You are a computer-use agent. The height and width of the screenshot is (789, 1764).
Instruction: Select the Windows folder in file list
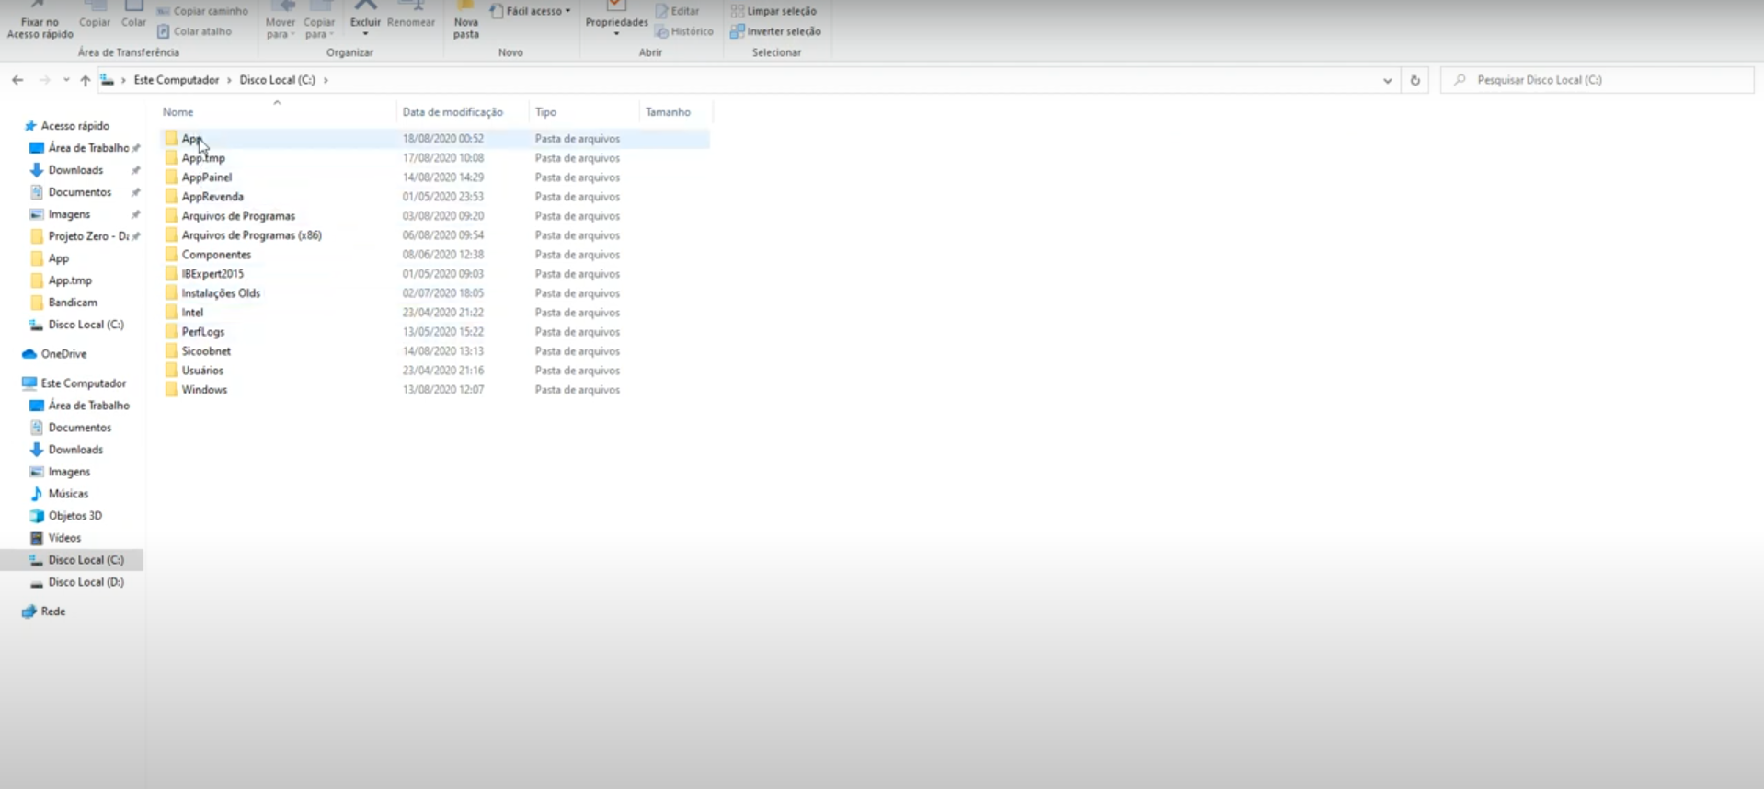204,390
